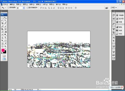Image resolution: width=125 pixels, height=91 pixels.
Task: Select the Zoom tool
Action: pos(5,46)
